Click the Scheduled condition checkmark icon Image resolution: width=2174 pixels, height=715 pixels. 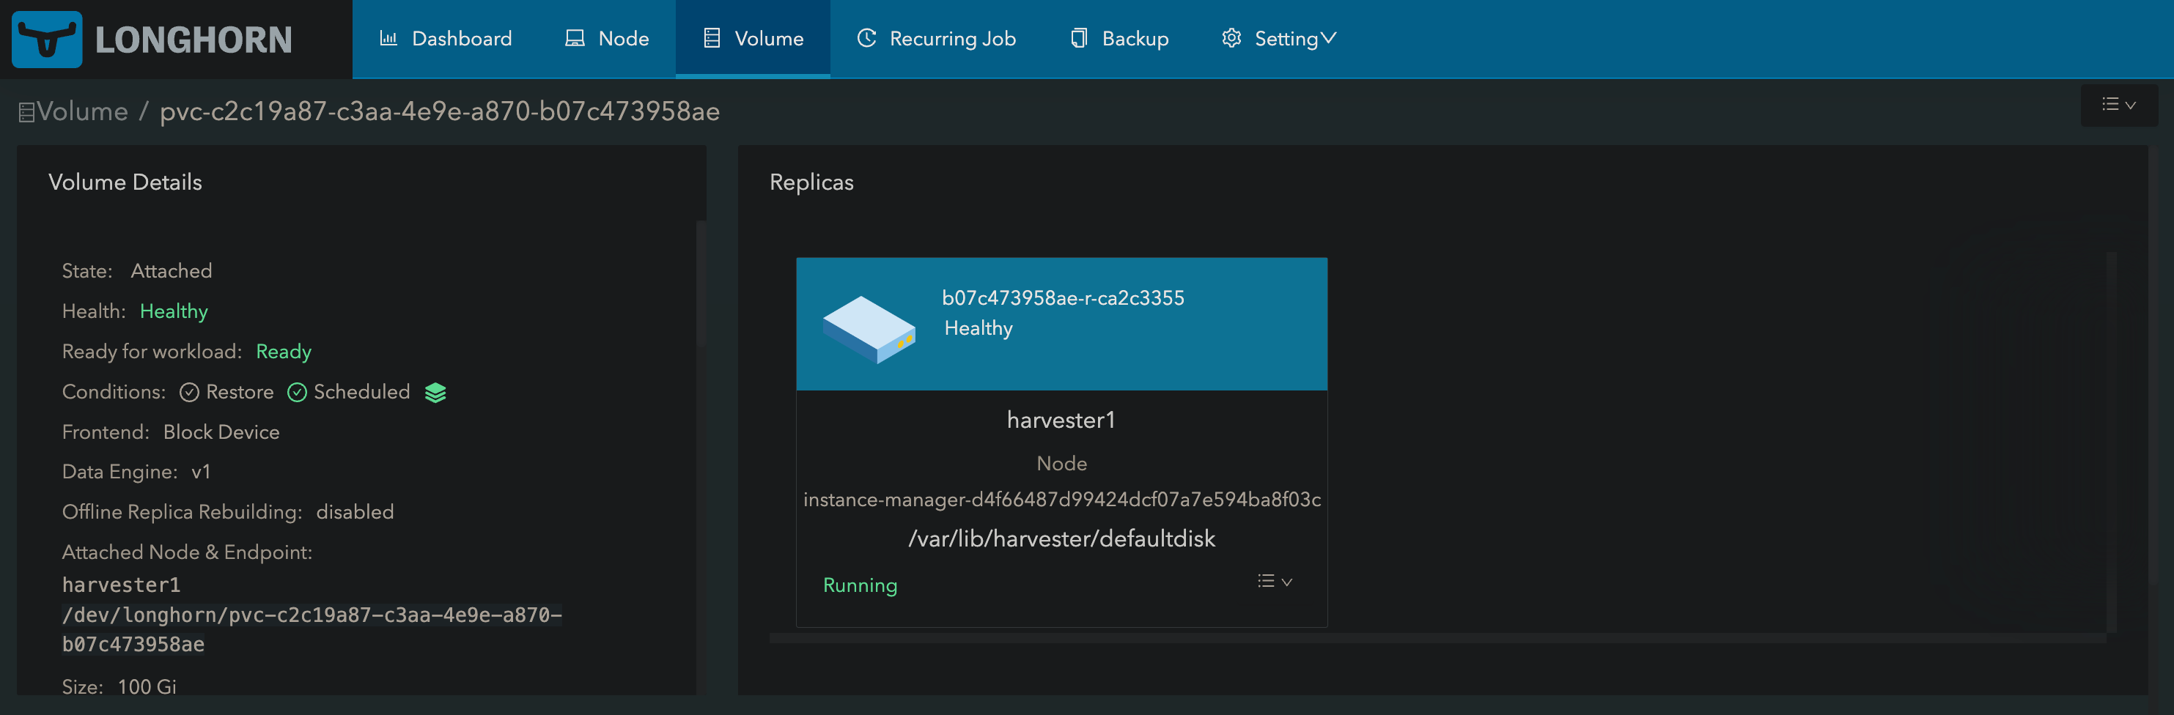[x=297, y=392]
